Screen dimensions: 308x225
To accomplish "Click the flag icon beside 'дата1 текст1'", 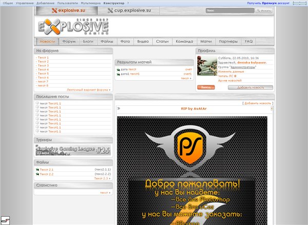I will tap(118, 74).
